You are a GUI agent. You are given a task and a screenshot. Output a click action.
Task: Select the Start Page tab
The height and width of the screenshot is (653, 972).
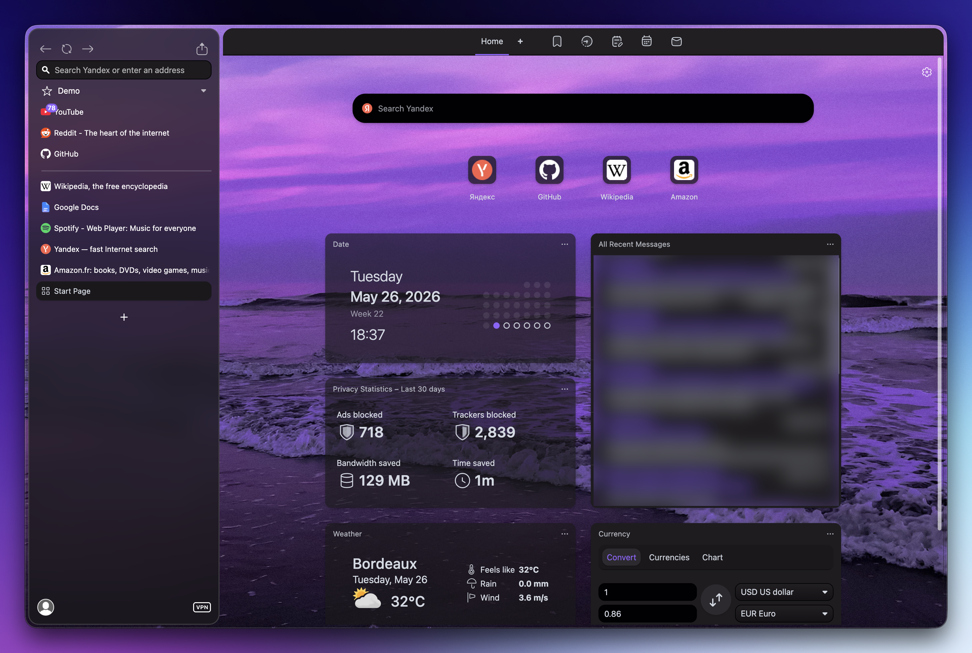124,291
